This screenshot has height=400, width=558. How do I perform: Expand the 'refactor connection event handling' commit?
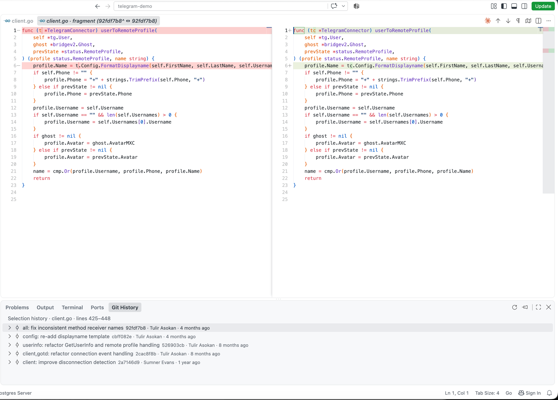(x=9, y=354)
